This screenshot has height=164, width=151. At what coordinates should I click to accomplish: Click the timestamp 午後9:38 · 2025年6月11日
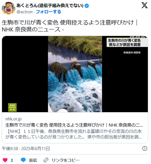(26, 149)
